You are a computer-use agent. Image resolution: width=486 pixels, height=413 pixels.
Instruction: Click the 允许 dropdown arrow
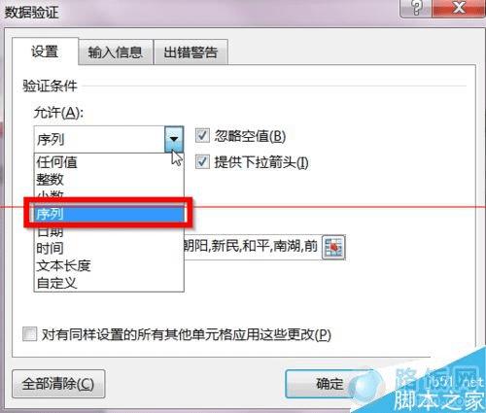click(x=174, y=139)
